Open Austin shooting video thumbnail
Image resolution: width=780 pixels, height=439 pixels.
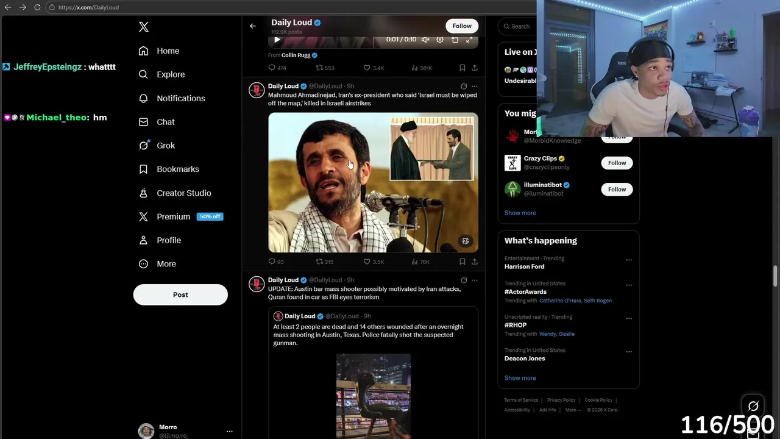click(x=373, y=396)
